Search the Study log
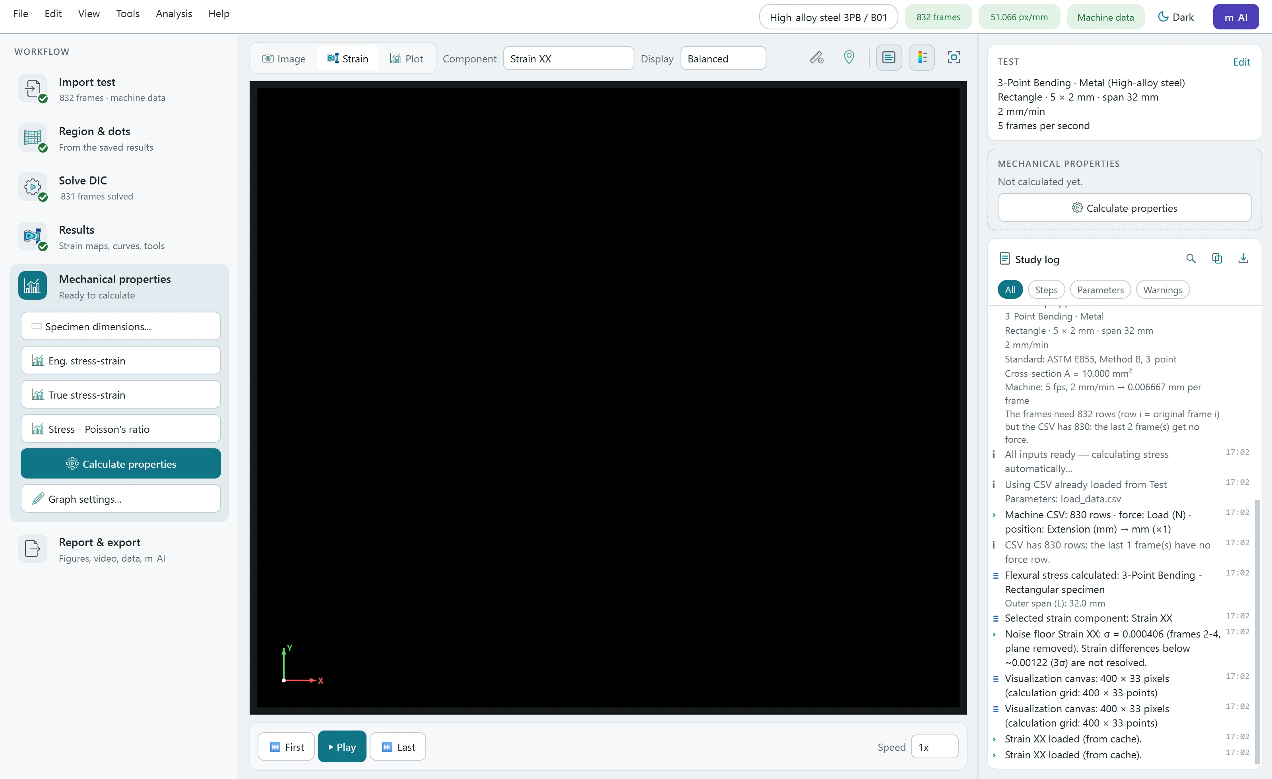Image resolution: width=1272 pixels, height=779 pixels. 1191,259
